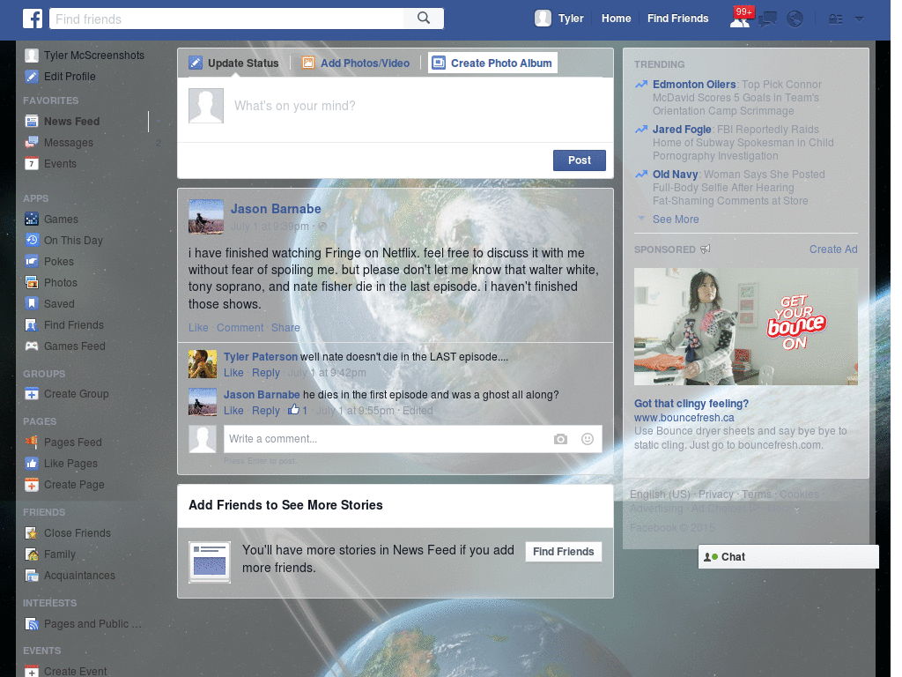Viewport: 902px width, 677px height.
Task: Switch to Update Status tab
Action: [234, 63]
